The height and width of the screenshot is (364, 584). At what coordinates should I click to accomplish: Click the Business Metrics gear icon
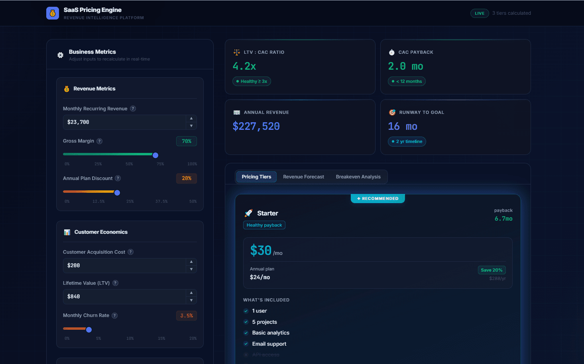pos(60,55)
